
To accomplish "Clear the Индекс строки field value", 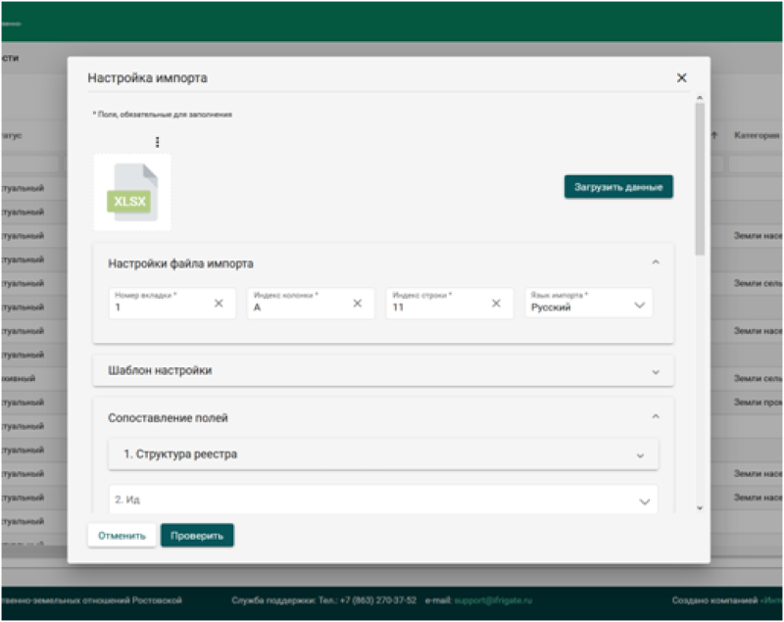I will (496, 304).
